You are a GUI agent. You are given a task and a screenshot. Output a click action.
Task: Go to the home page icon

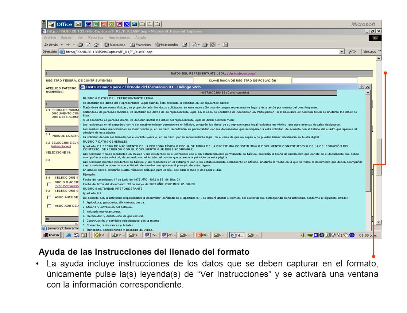pyautogui.click(x=96, y=45)
